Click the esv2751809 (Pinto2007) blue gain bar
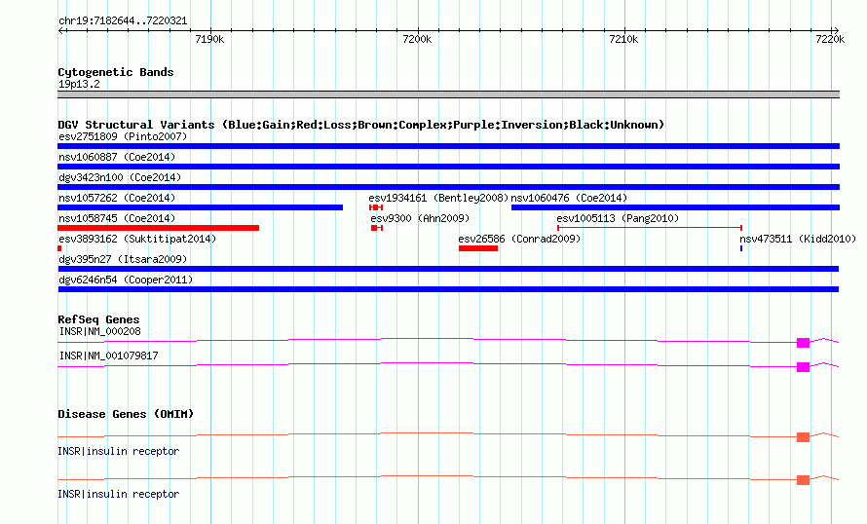Screen dimensions: 867x524 pyautogui.click(x=448, y=146)
